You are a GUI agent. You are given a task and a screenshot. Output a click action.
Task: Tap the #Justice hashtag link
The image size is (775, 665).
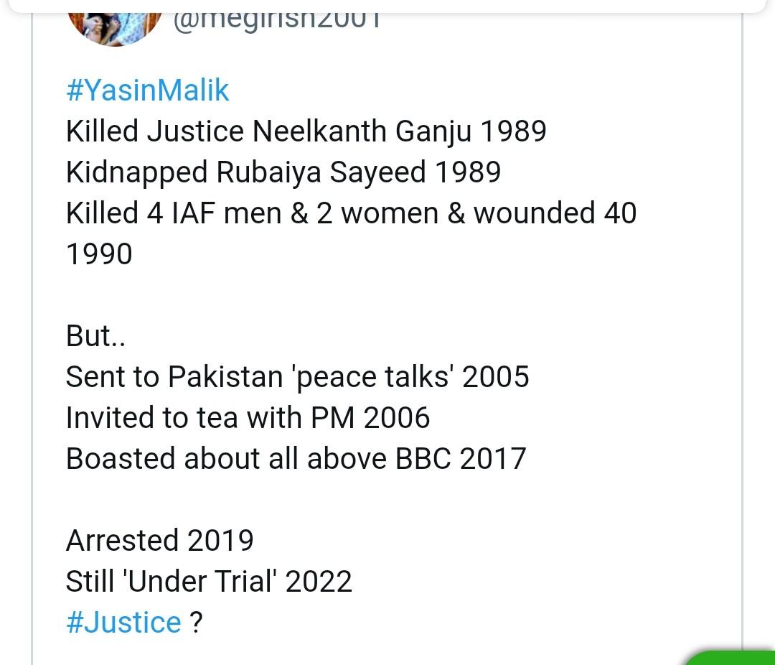(123, 622)
